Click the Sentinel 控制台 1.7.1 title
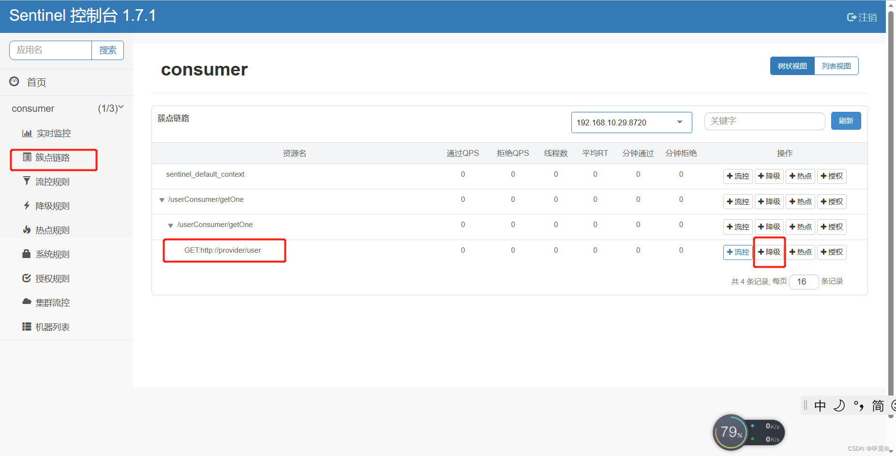Viewport: 896px width, 456px height. (x=83, y=15)
